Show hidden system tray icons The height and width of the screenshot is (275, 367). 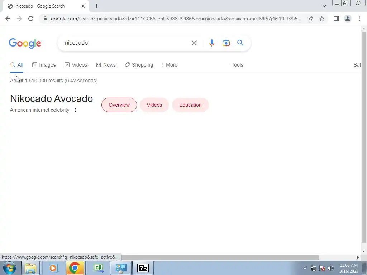(x=305, y=268)
